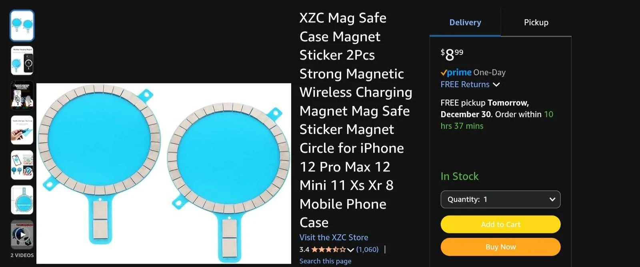Select the Delivery tab
640x267 pixels.
[465, 22]
